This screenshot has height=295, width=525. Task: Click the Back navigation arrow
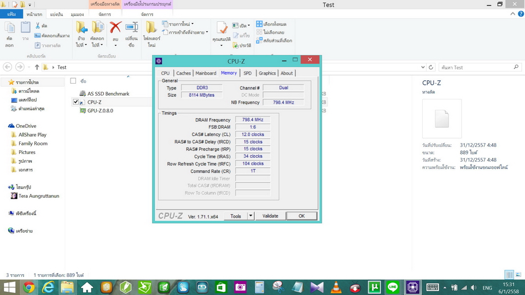pos(7,67)
